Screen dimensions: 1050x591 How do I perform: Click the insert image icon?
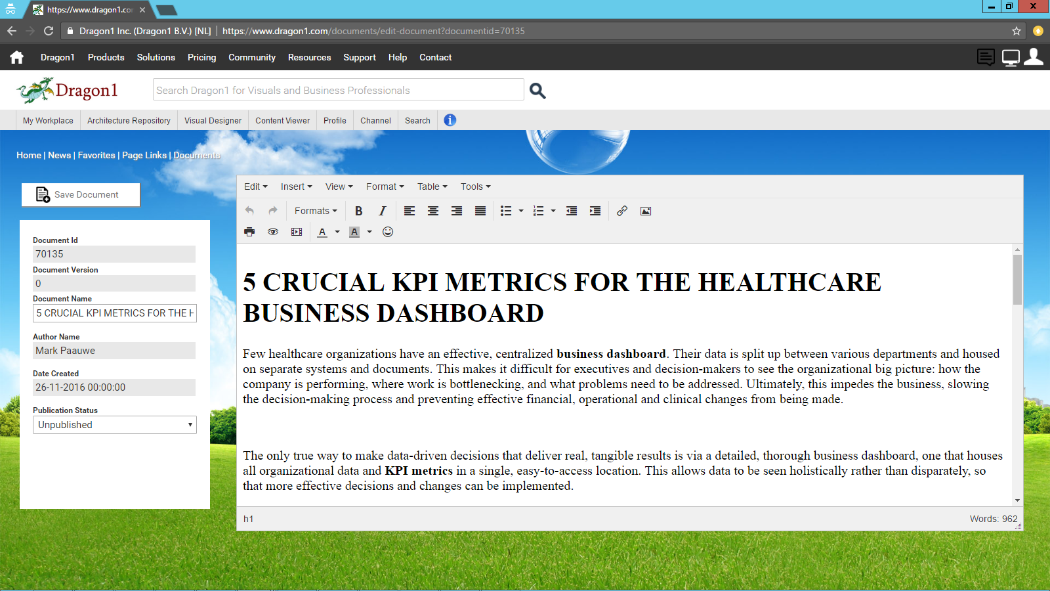646,211
